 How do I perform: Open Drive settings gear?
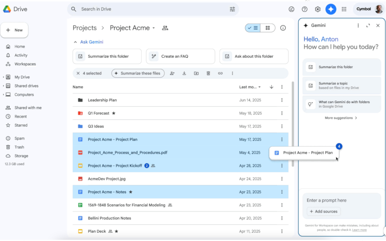point(318,9)
